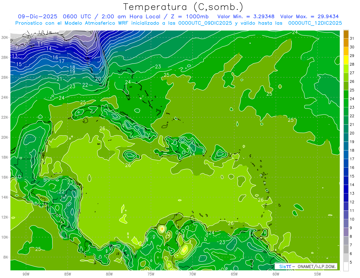Click the 75W longitude axis label

pyautogui.click(x=151, y=274)
